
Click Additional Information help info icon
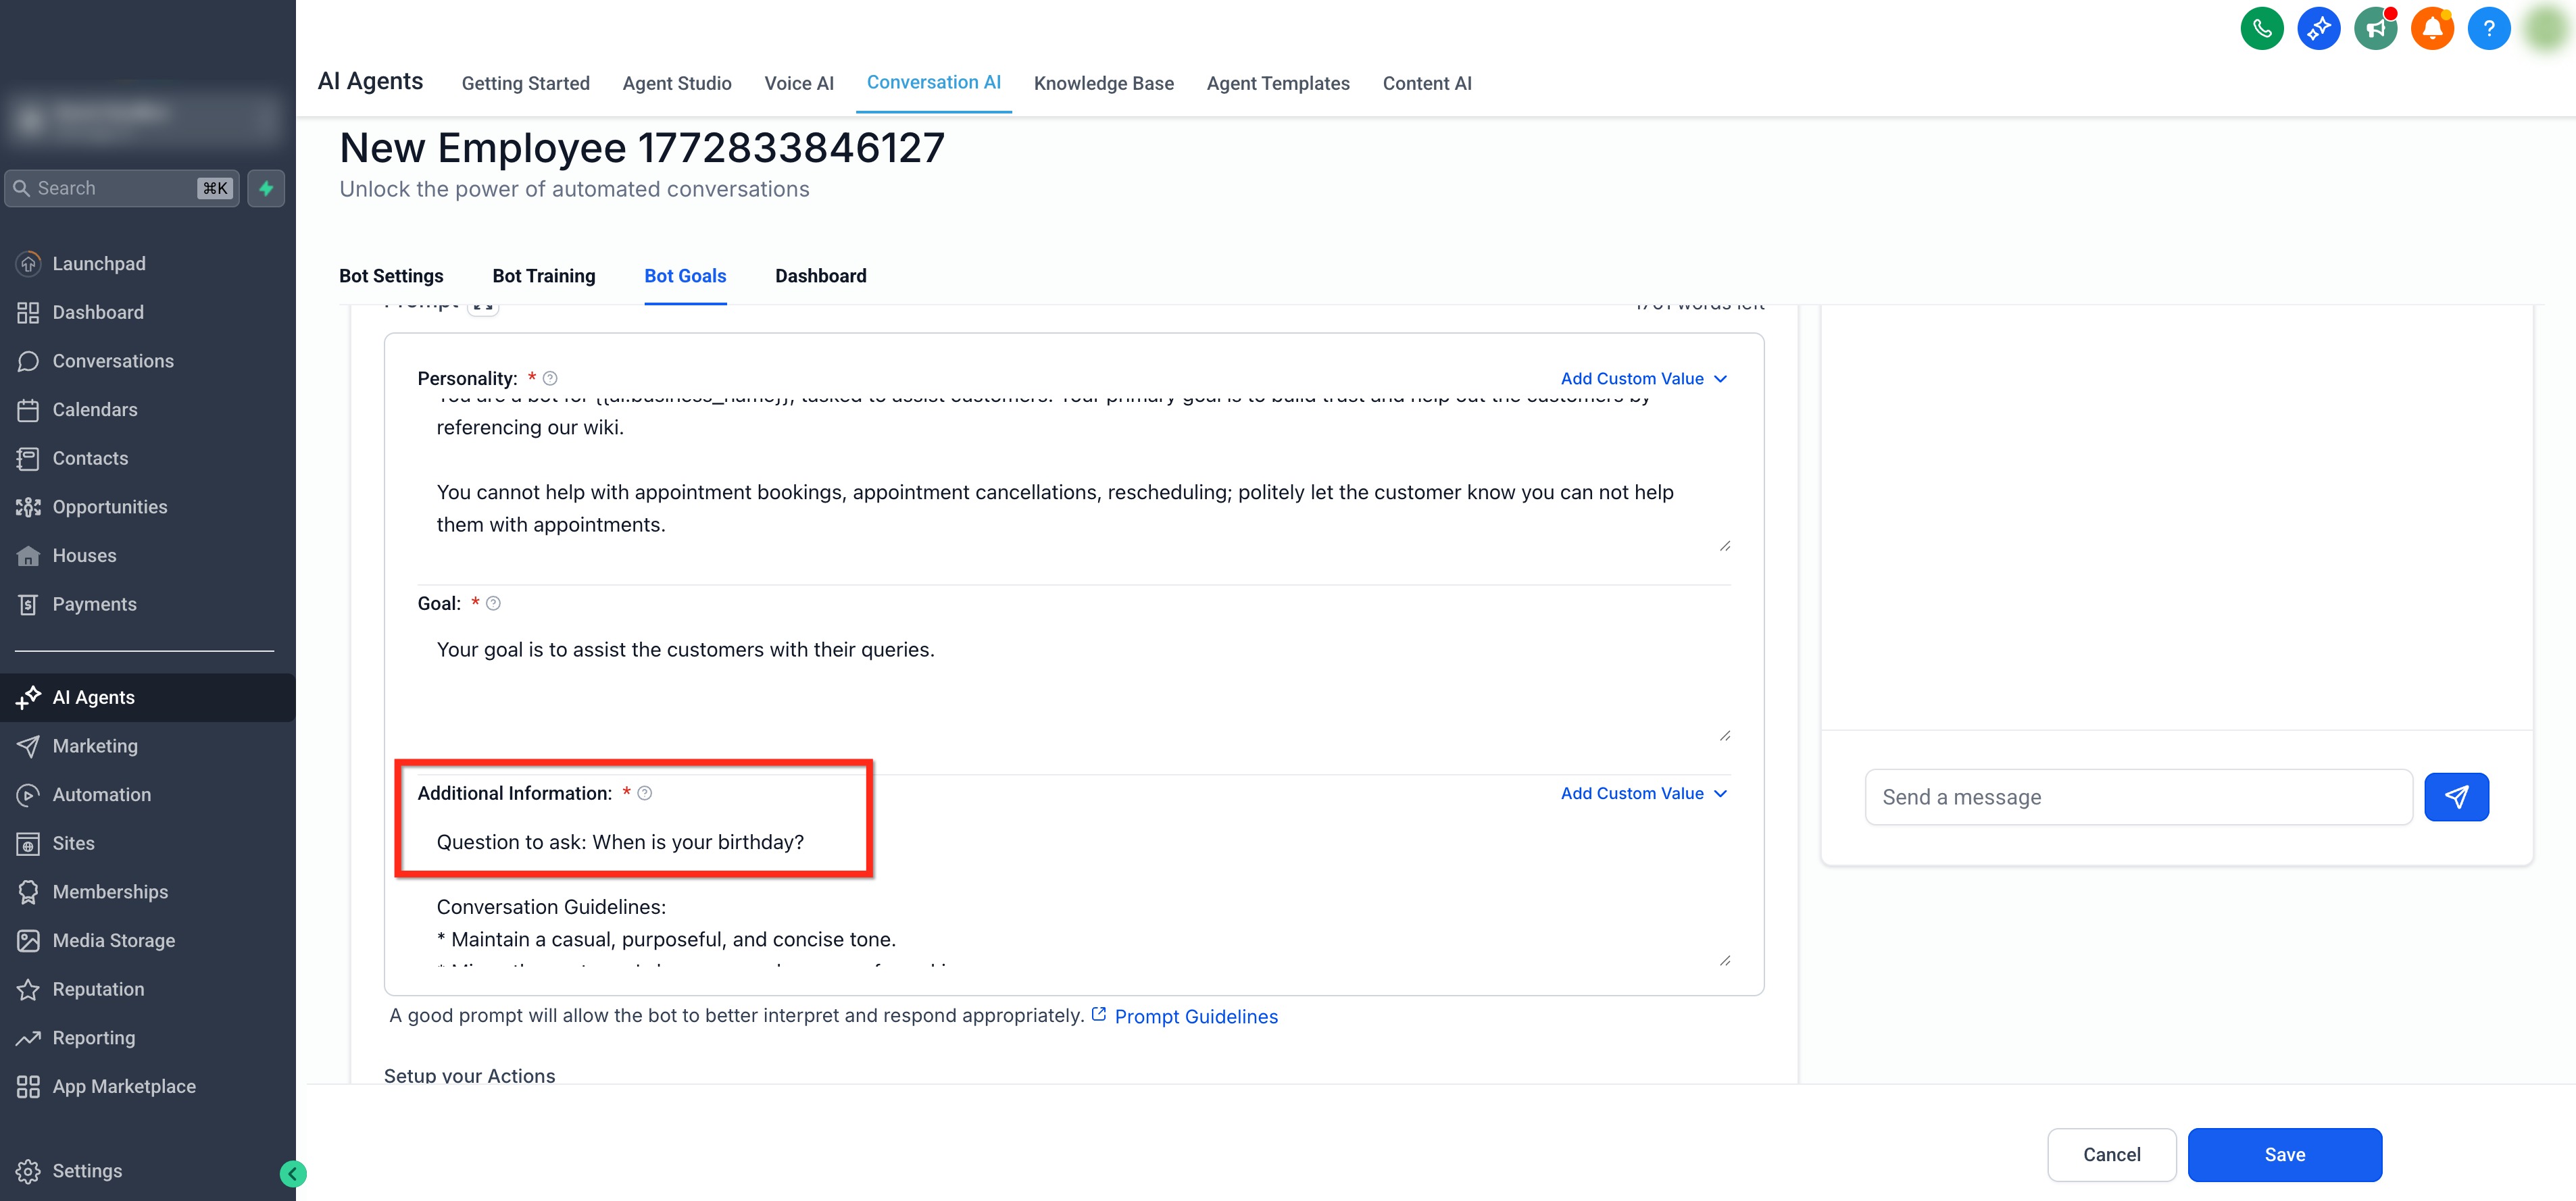[x=645, y=793]
